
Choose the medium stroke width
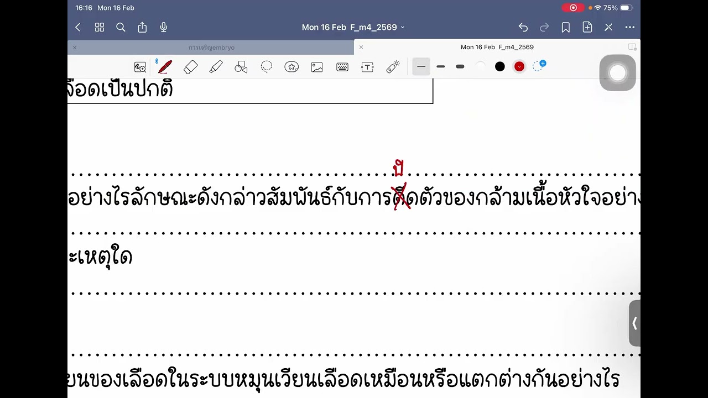pyautogui.click(x=440, y=66)
